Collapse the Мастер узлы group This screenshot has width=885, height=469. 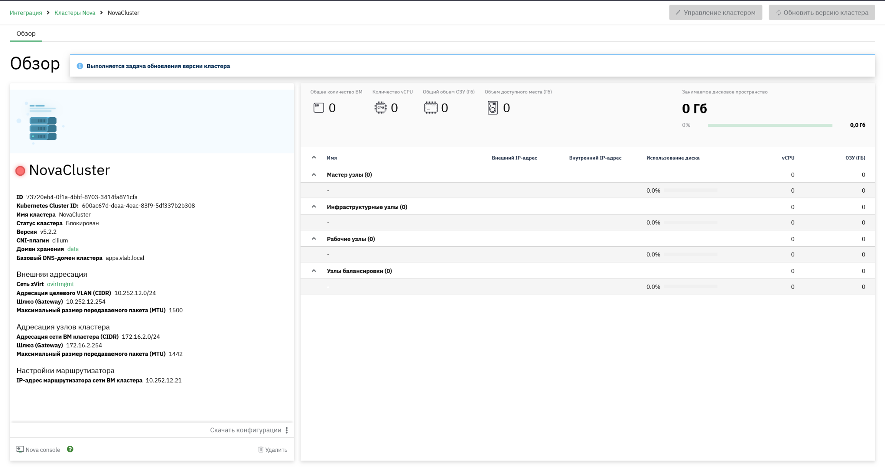click(x=314, y=175)
